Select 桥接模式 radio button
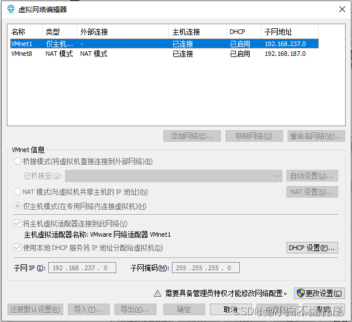 pyautogui.click(x=17, y=161)
